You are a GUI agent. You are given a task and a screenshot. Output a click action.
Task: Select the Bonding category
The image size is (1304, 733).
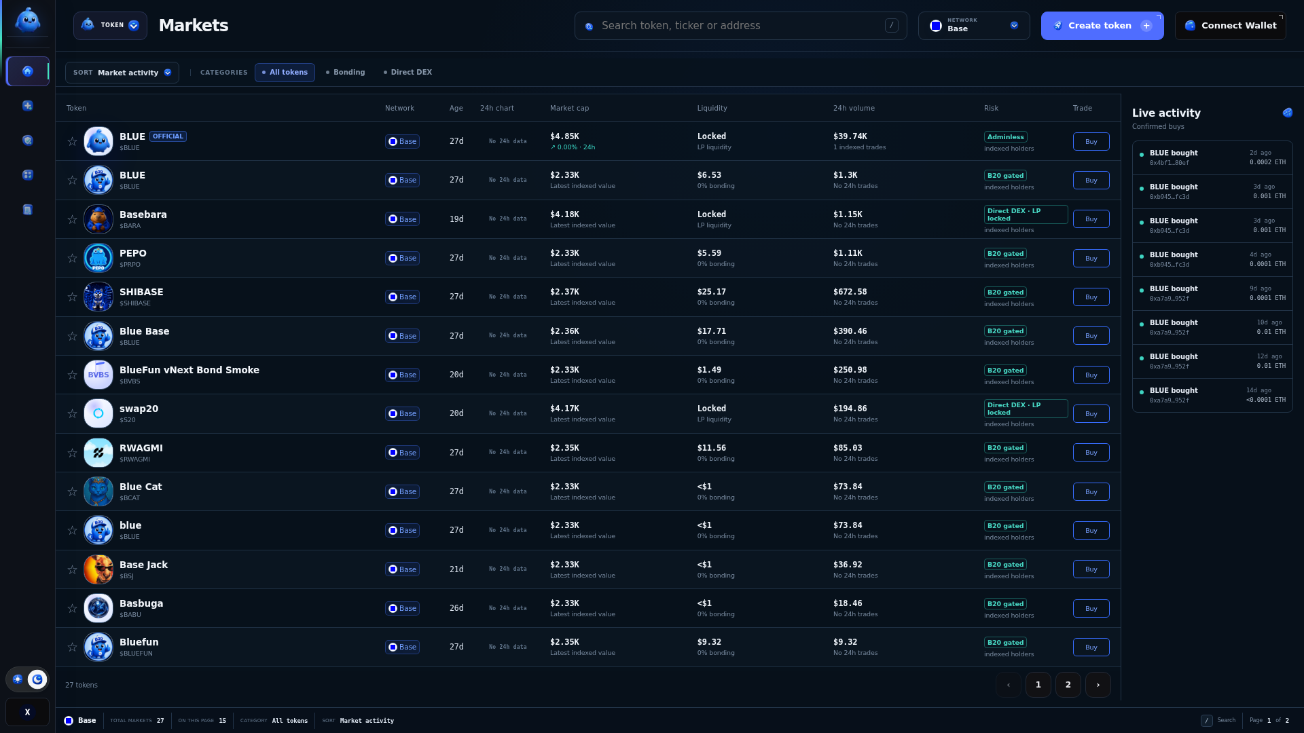tap(345, 73)
